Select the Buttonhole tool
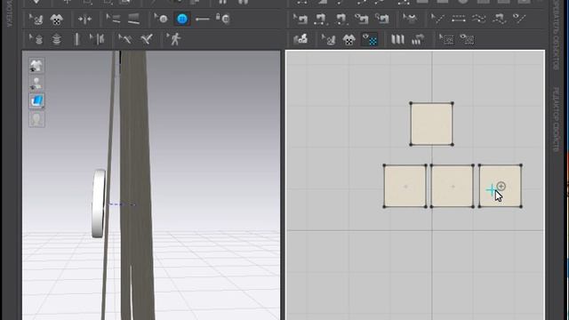 pyautogui.click(x=203, y=19)
